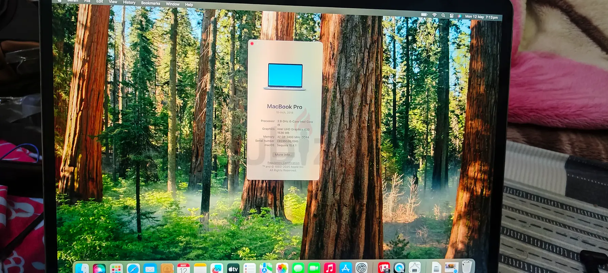Open the History menu

(x=129, y=2)
